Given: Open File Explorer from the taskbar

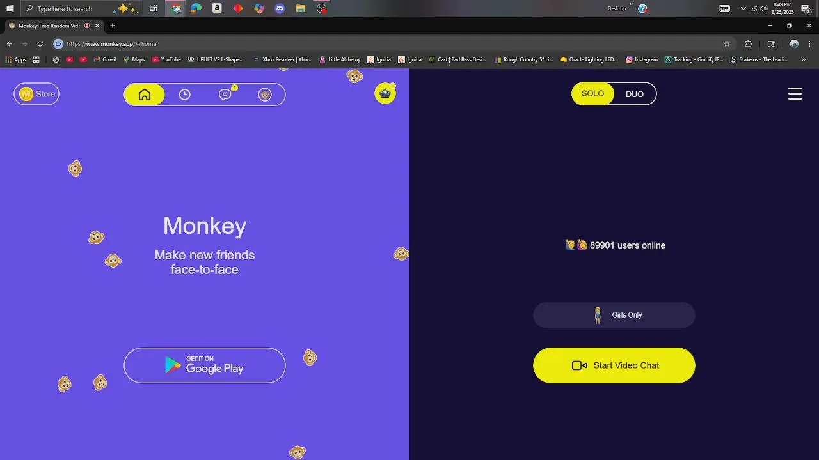Looking at the screenshot, I should pyautogui.click(x=300, y=8).
